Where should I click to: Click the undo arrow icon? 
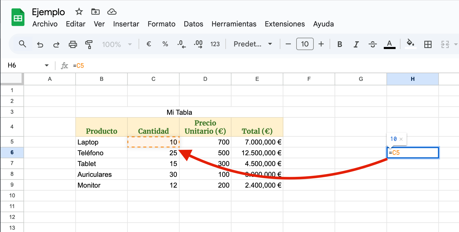40,44
